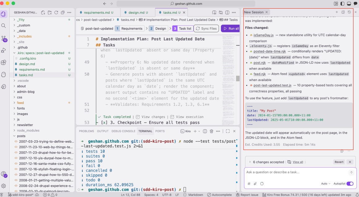
Task: Open the Manage settings gear
Action: click(3, 186)
